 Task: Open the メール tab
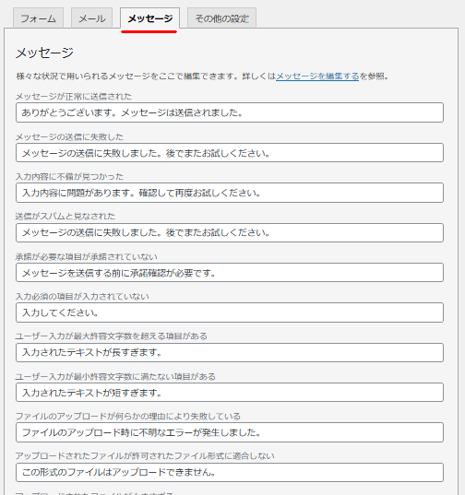point(91,18)
